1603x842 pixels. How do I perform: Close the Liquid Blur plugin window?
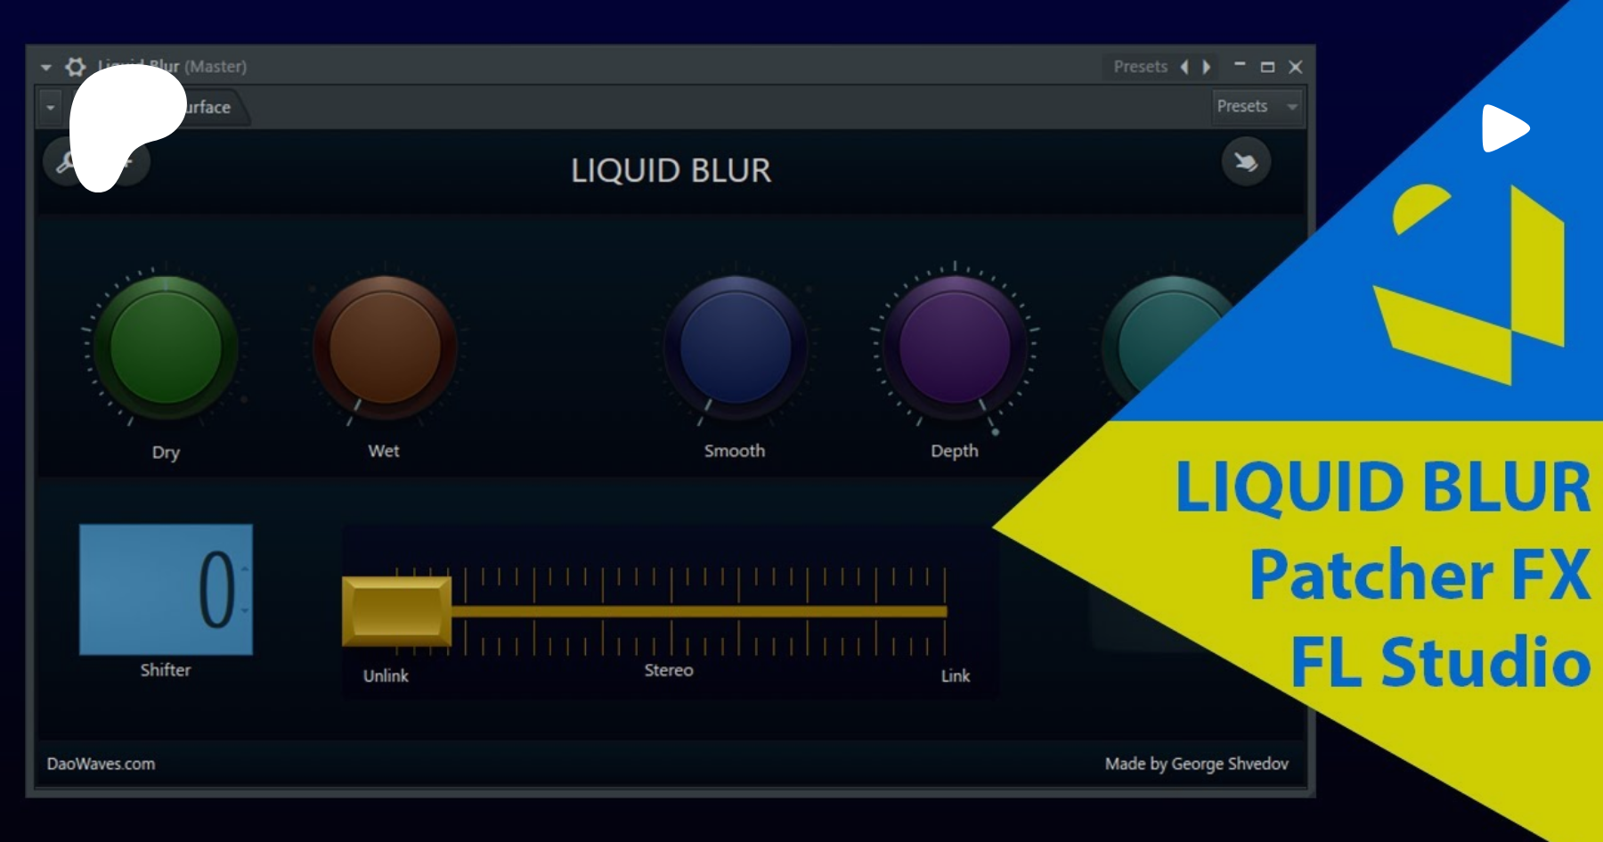[x=1296, y=67]
